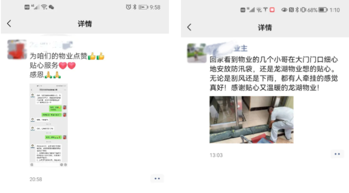Tap the 详情 title on the left screen
This screenshot has height=193, width=349.
click(85, 24)
